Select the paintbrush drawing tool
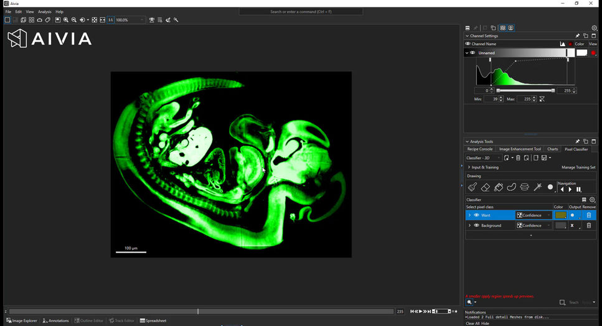The image size is (602, 326). [x=473, y=187]
